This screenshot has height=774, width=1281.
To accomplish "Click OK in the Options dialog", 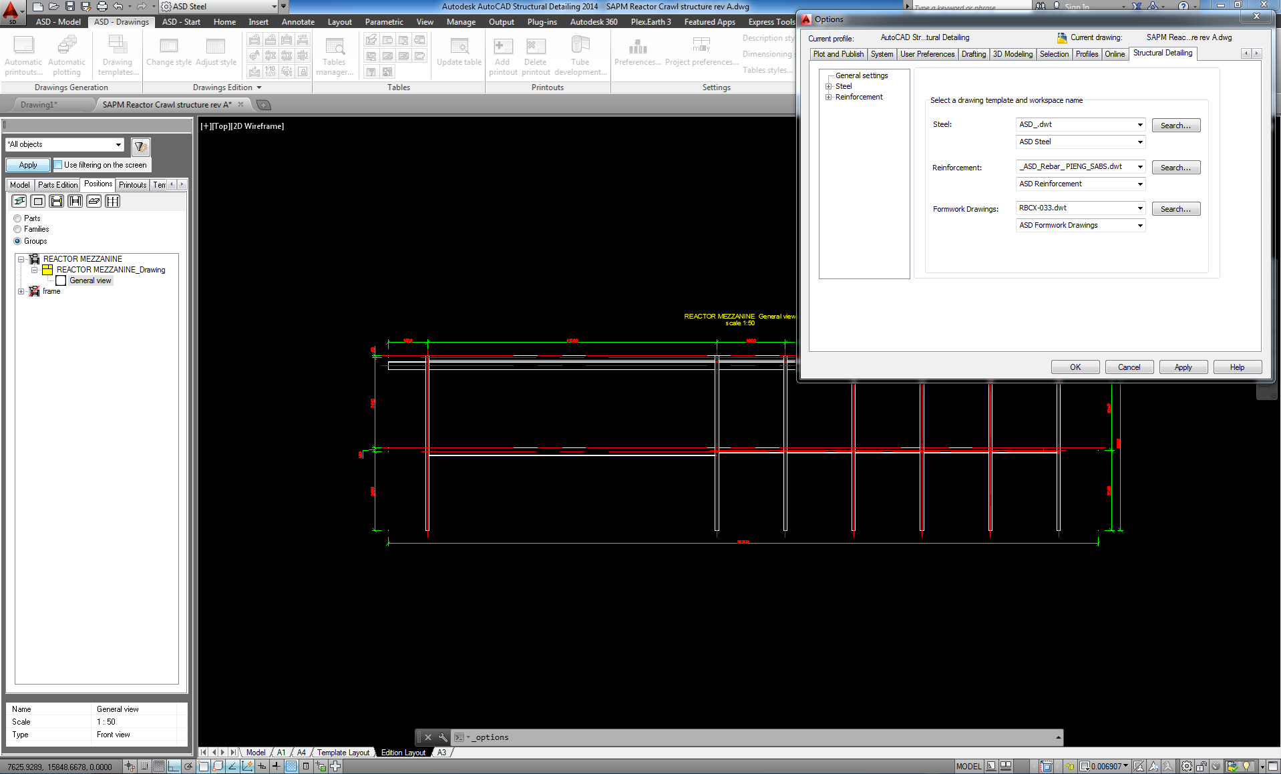I will coord(1075,367).
